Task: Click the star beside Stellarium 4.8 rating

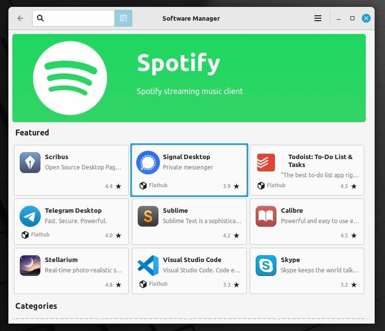Action: [x=118, y=285]
